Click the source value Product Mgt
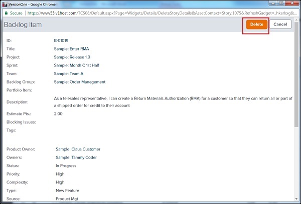This screenshot has width=301, height=204. point(67,199)
